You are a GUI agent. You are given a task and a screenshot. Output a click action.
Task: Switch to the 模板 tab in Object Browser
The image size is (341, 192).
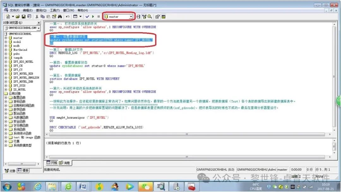pyautogui.click(x=23, y=171)
